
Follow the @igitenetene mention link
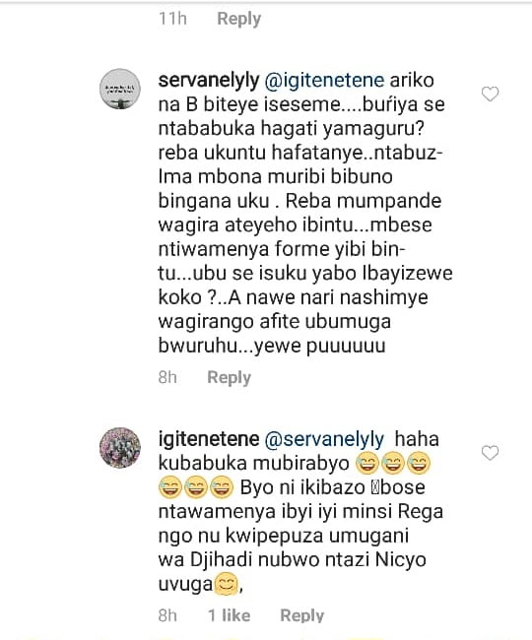(x=324, y=81)
